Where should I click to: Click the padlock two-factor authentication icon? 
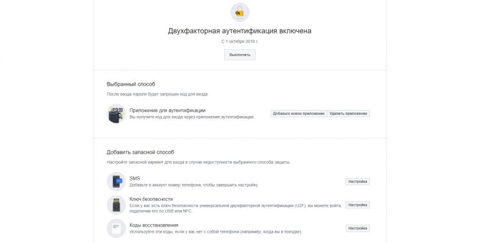239,12
